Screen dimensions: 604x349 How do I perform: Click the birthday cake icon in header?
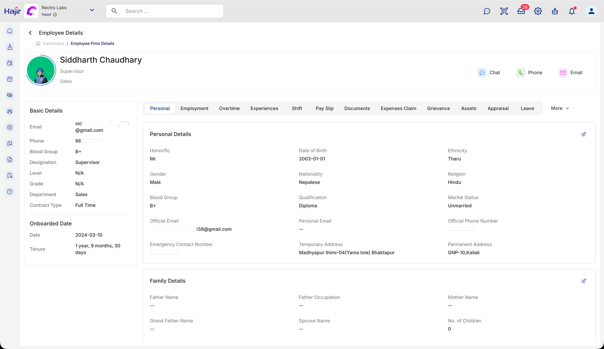(555, 11)
